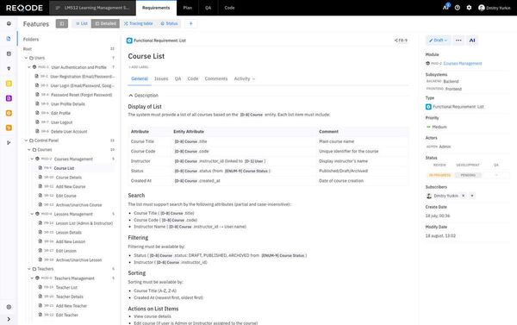Switch to Detailed view
The height and width of the screenshot is (325, 517).
pos(105,23)
